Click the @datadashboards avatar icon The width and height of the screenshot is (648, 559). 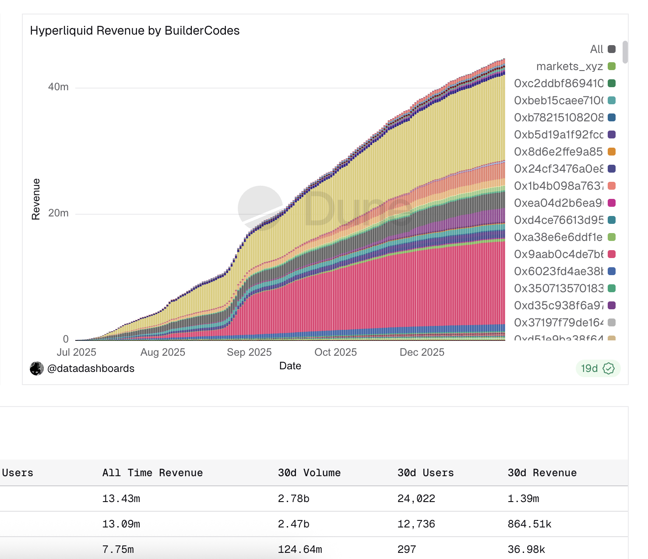37,368
